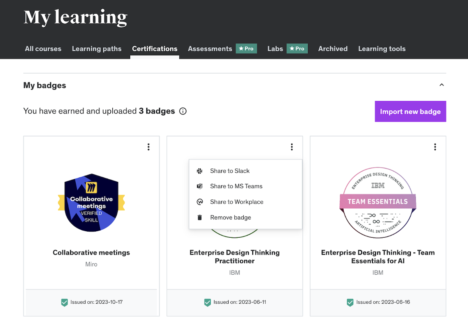Go to the Archived tab
This screenshot has height=322, width=468.
(333, 49)
